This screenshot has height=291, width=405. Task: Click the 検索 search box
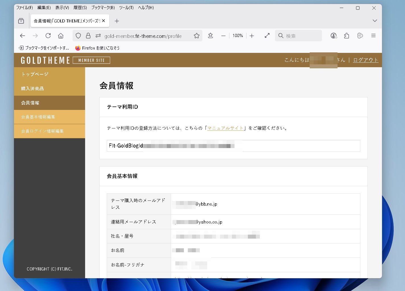click(x=298, y=36)
